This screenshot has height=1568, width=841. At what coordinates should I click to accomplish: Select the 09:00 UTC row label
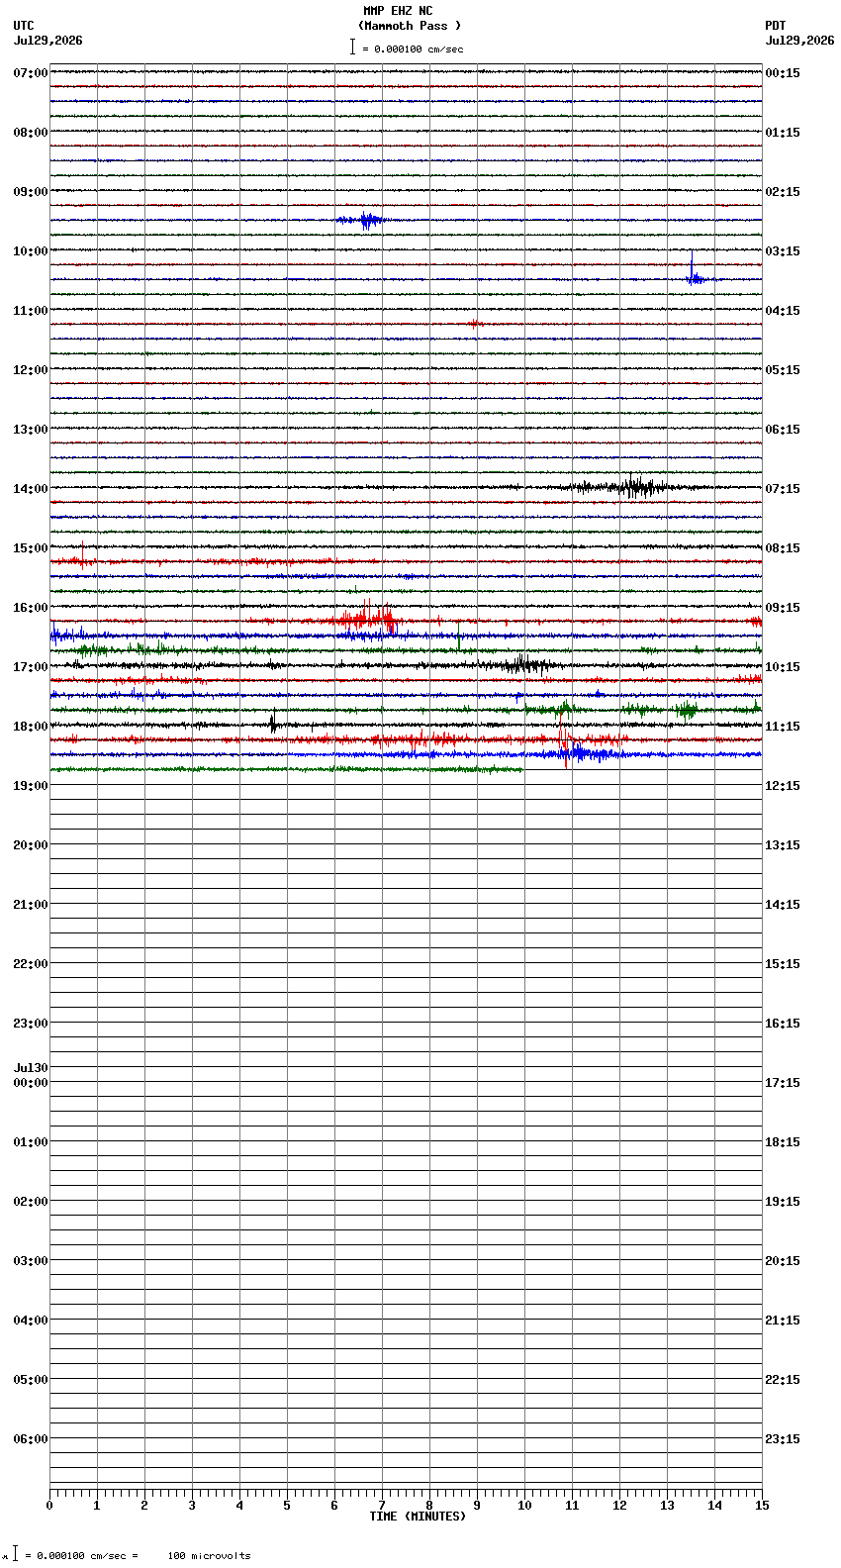pyautogui.click(x=31, y=192)
